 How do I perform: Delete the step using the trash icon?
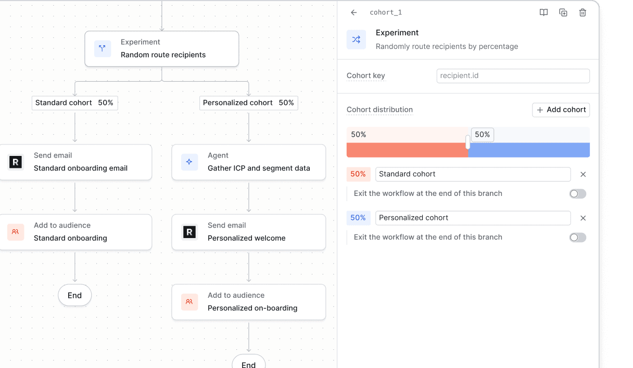(583, 12)
